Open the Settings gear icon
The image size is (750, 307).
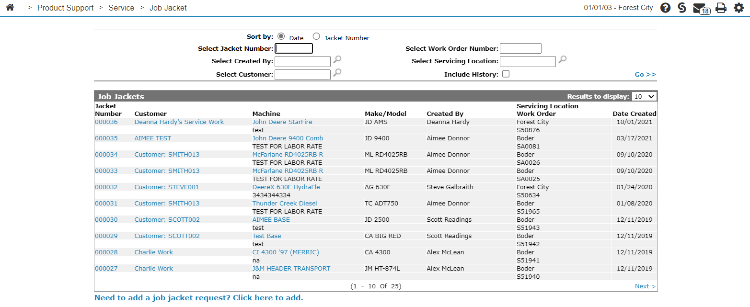739,8
